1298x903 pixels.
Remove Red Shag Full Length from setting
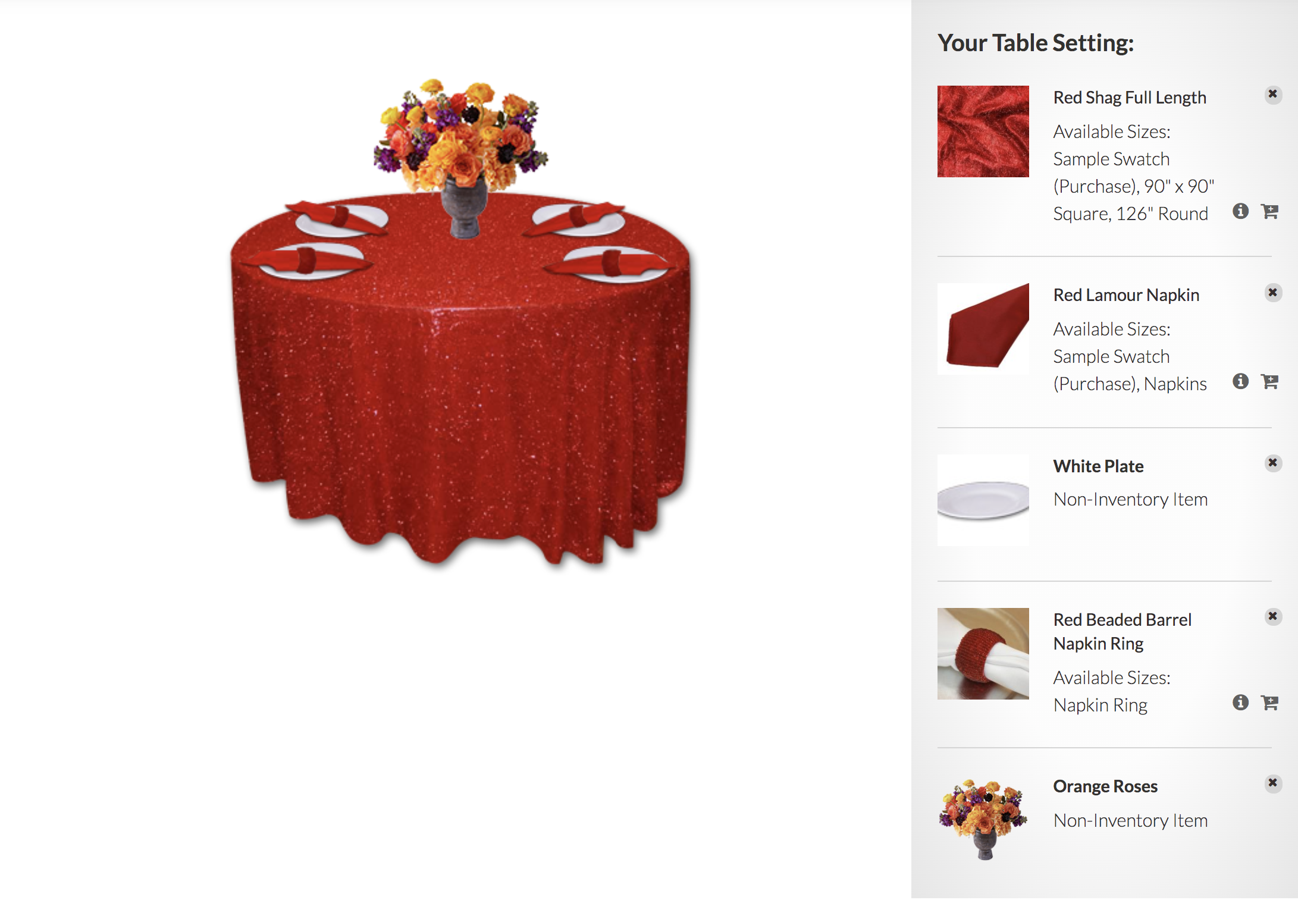click(x=1272, y=95)
